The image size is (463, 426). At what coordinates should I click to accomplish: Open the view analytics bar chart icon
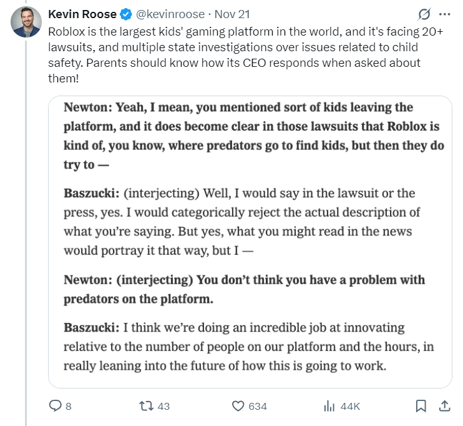point(329,406)
